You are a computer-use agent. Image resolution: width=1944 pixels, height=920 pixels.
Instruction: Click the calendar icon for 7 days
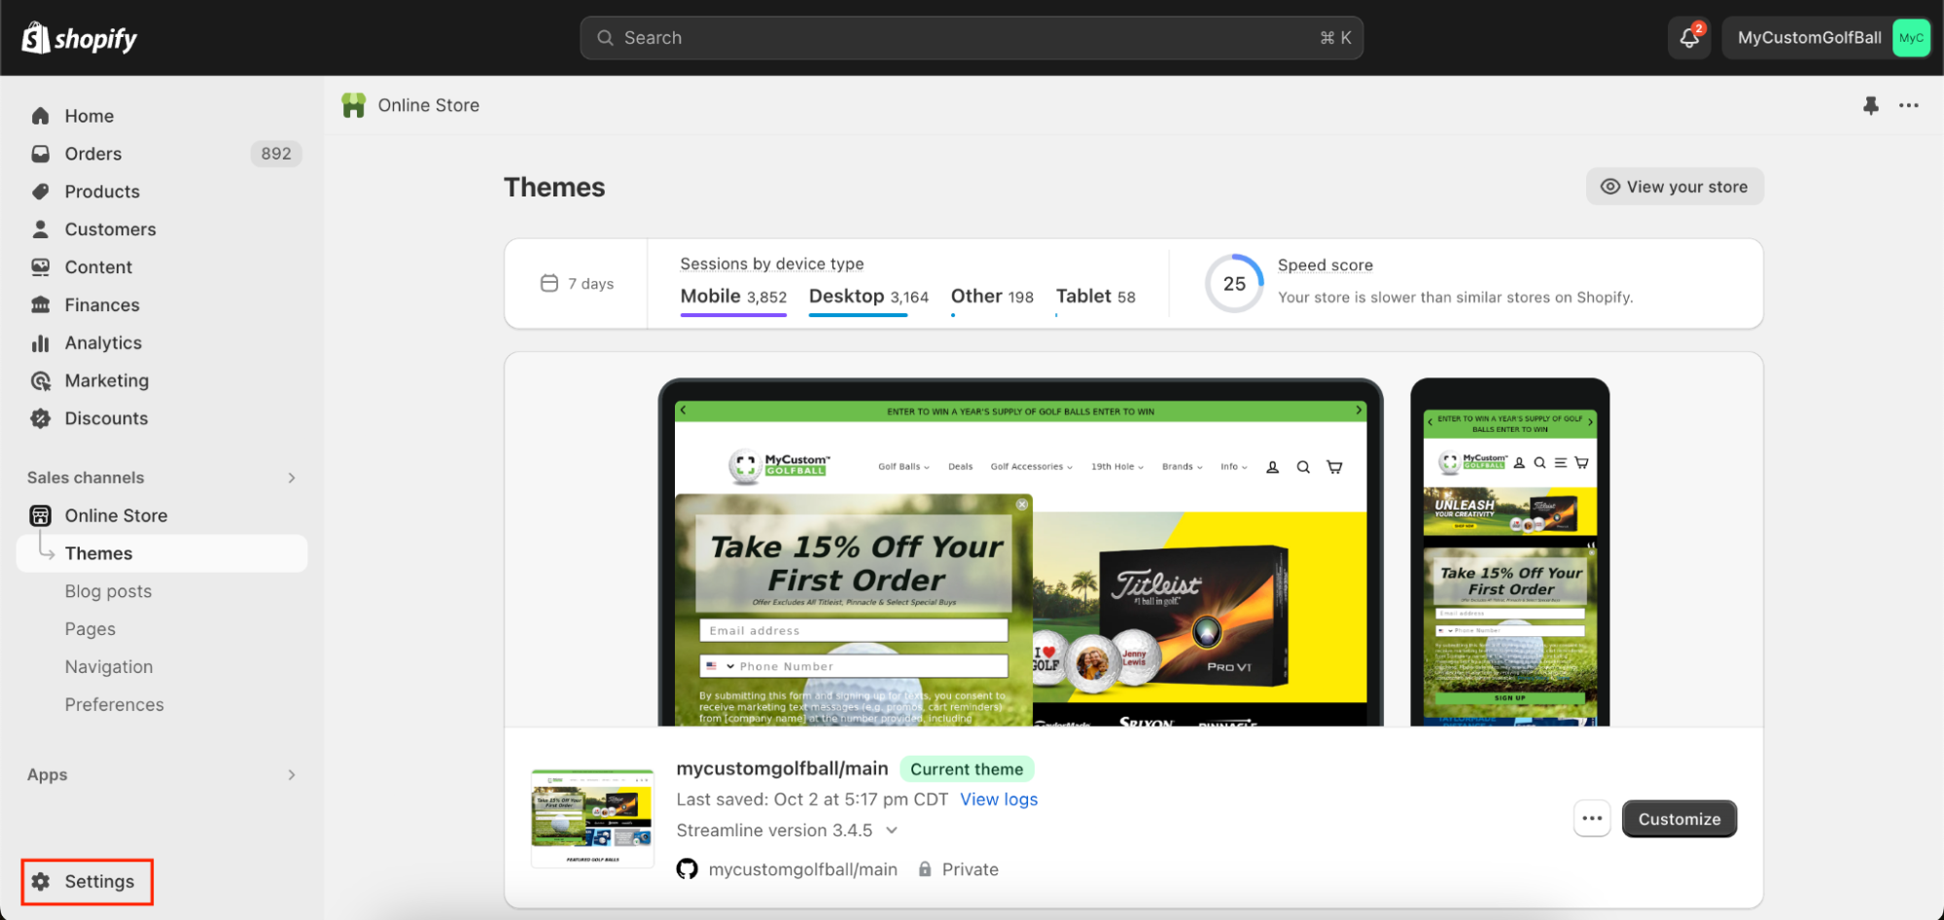click(x=549, y=283)
